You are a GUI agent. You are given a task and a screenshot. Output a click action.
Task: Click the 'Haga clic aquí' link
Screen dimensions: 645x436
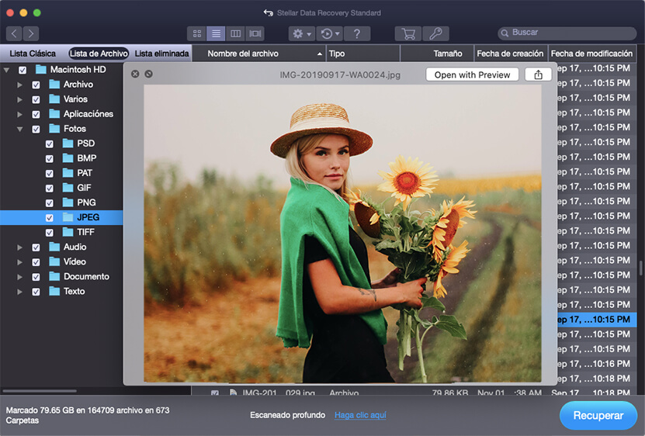pos(360,415)
